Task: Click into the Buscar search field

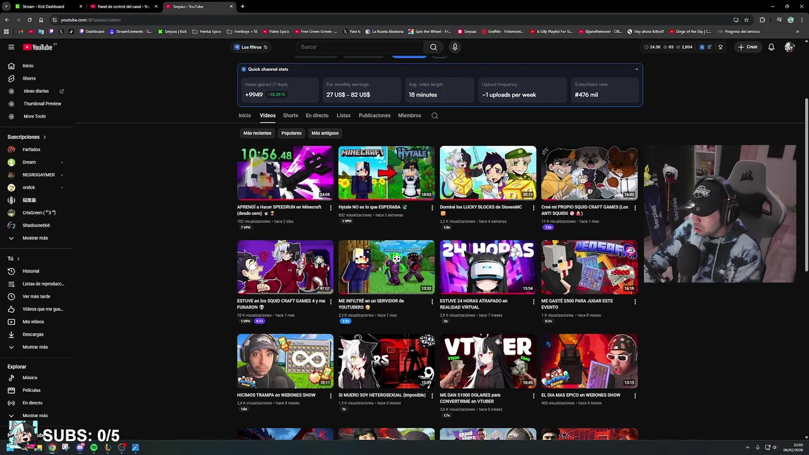Action: [360, 47]
